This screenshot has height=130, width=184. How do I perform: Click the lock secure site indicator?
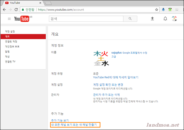pos(23,9)
